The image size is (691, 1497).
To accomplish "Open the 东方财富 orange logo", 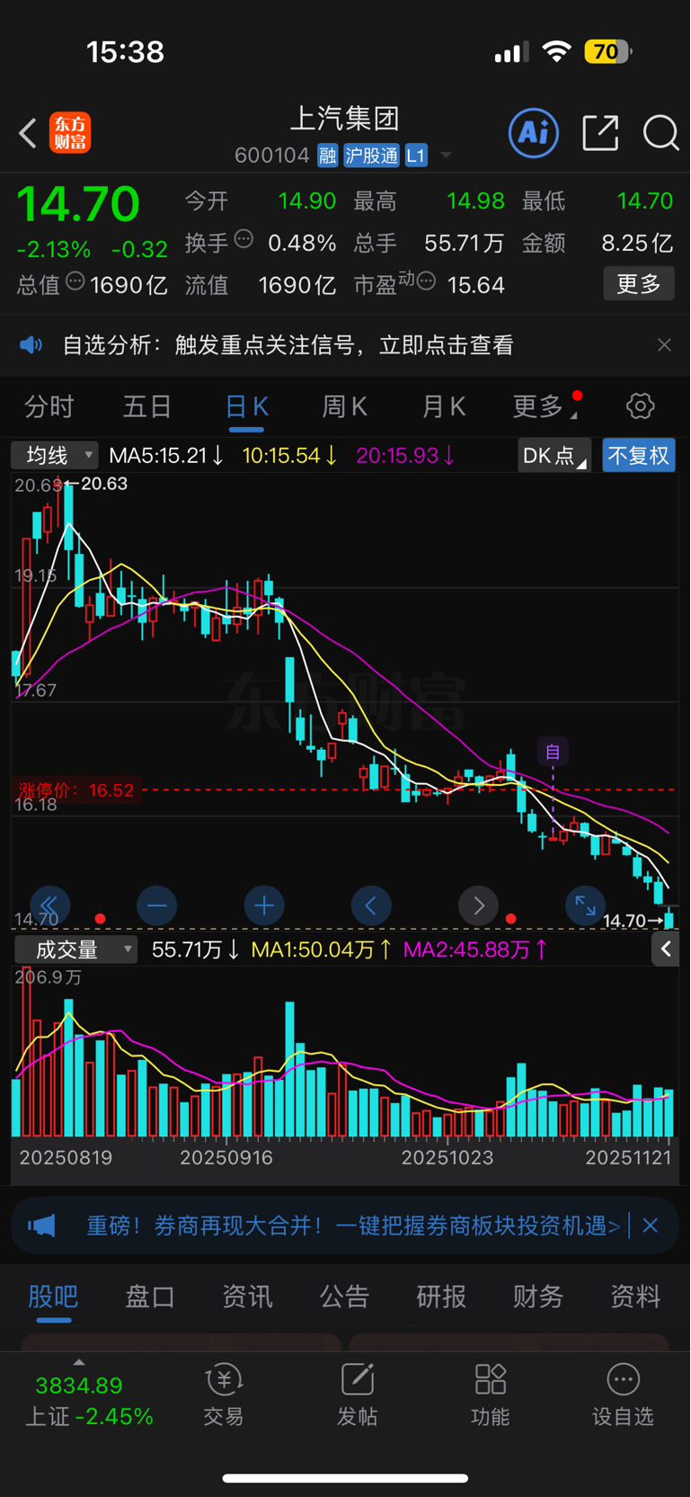I will pyautogui.click(x=70, y=133).
